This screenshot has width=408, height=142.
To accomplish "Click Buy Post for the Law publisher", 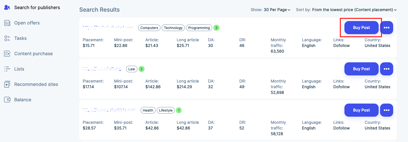I will 361,69.
